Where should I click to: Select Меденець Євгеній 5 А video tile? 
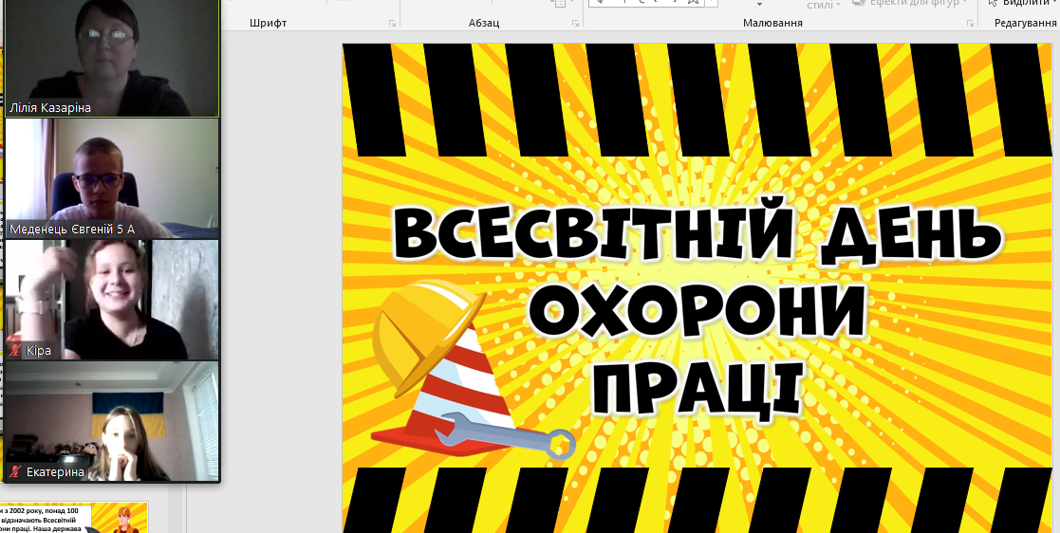(x=112, y=178)
